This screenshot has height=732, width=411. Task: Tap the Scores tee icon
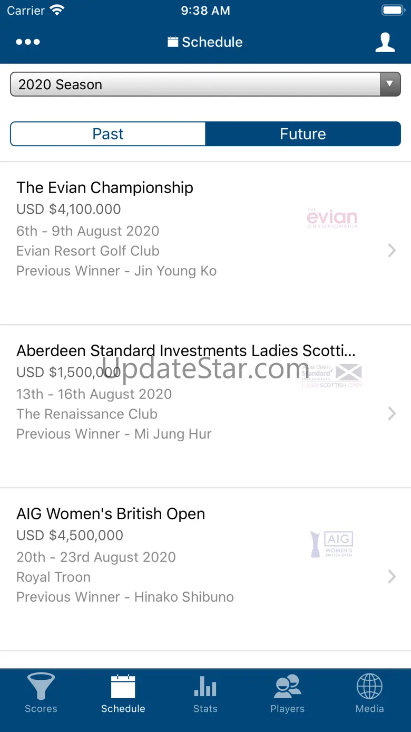coord(41,687)
